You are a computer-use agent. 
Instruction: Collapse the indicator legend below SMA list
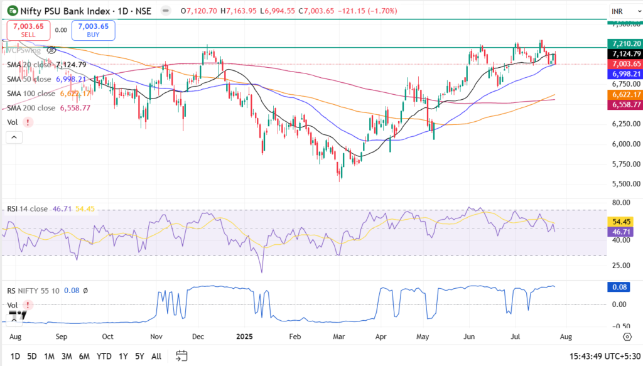click(x=14, y=137)
